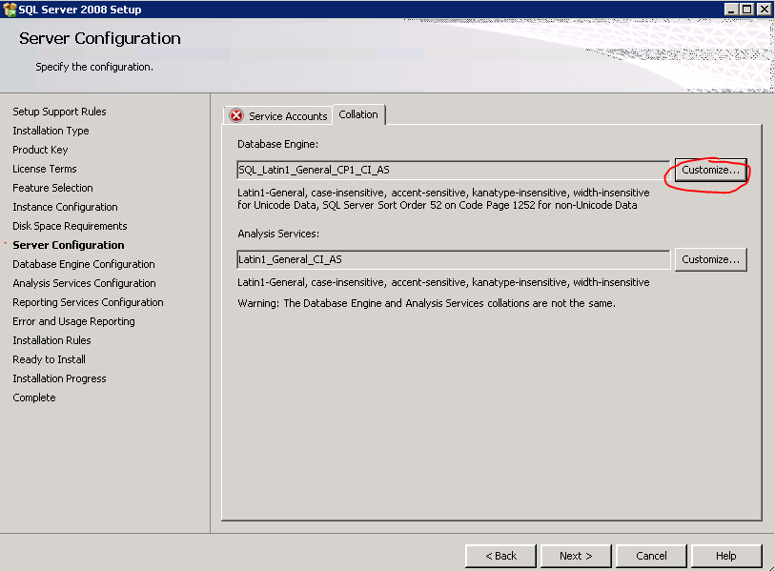Image resolution: width=775 pixels, height=571 pixels.
Task: Minimize the SQL Server 2008 Setup window
Action: tap(730, 10)
